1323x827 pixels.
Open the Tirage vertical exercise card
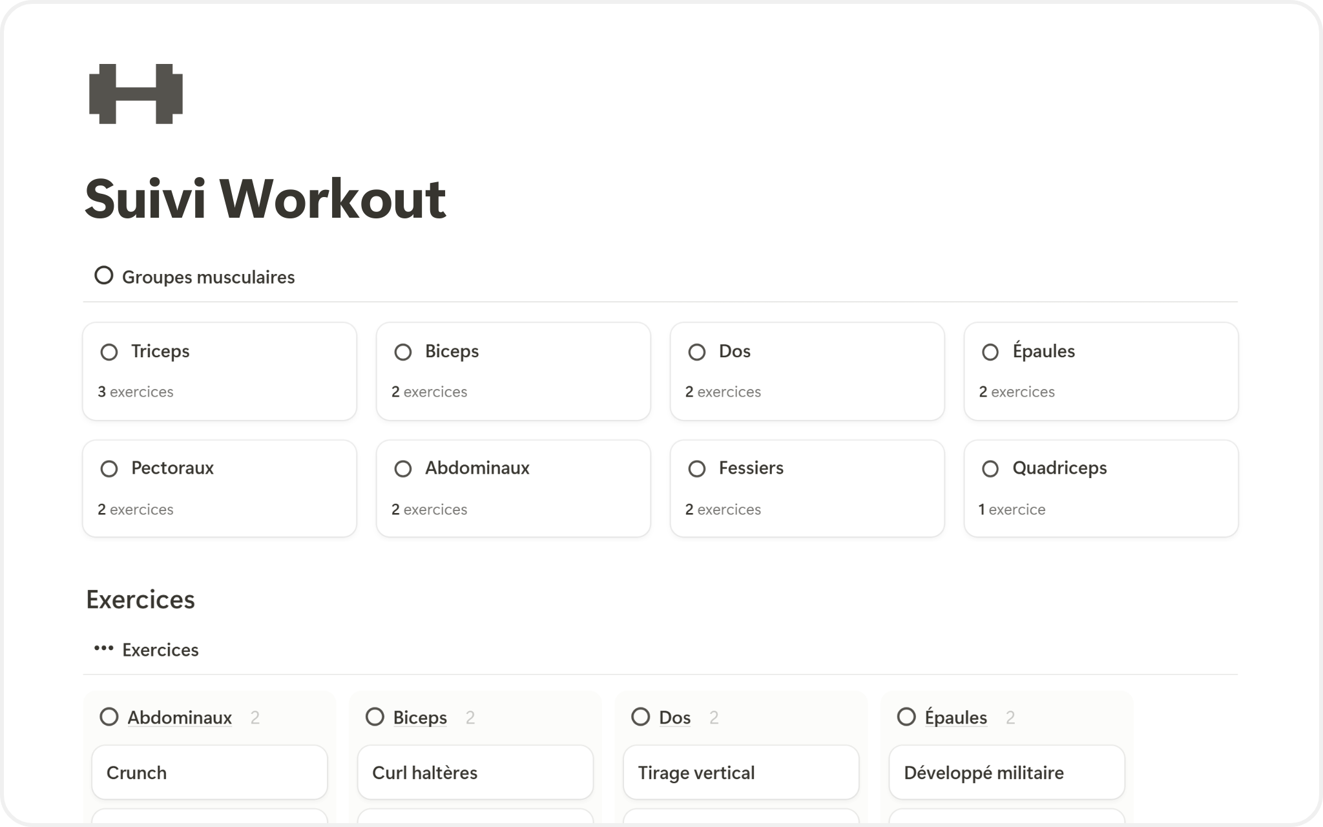coord(741,773)
